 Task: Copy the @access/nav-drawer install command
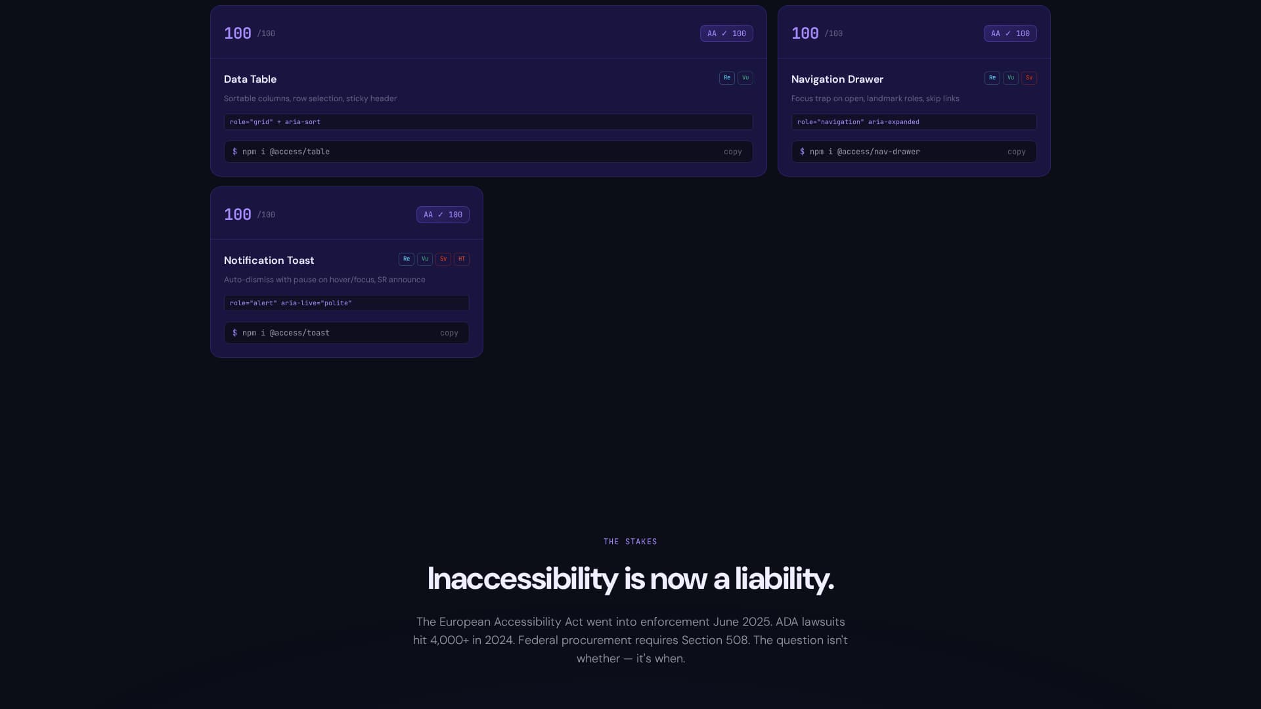tap(1016, 152)
